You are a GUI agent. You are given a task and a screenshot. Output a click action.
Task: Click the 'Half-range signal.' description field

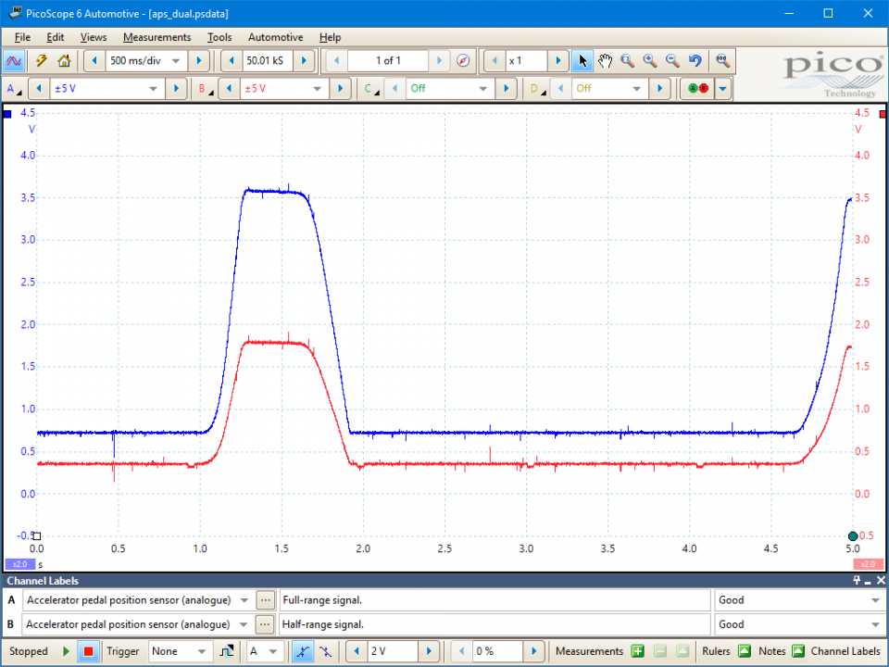pos(495,624)
